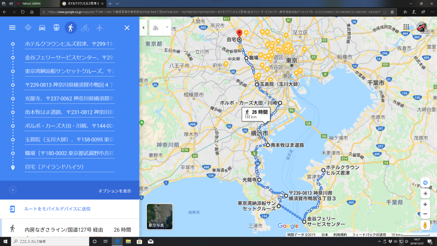Refresh the current page
The image size is (437, 246).
pos(23,12)
